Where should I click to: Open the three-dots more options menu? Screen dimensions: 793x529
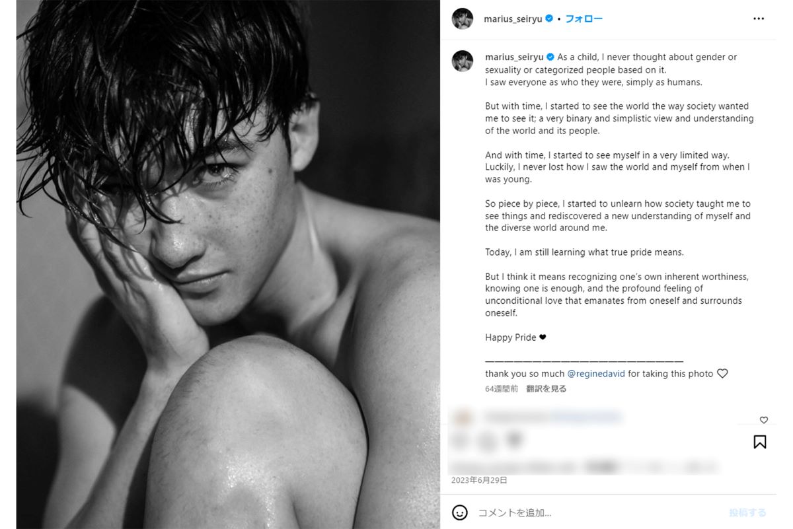point(759,18)
